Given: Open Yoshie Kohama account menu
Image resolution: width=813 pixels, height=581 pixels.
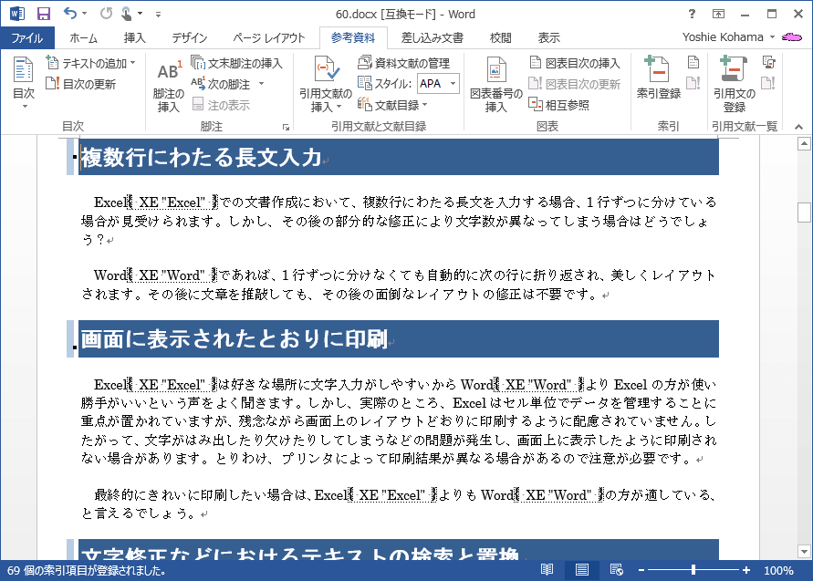Looking at the screenshot, I should (x=728, y=37).
